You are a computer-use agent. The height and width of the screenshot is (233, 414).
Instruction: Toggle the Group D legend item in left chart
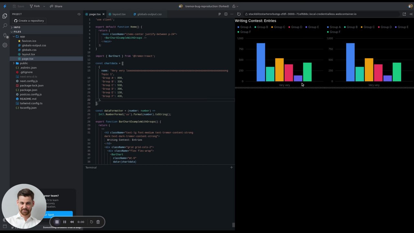295,27
